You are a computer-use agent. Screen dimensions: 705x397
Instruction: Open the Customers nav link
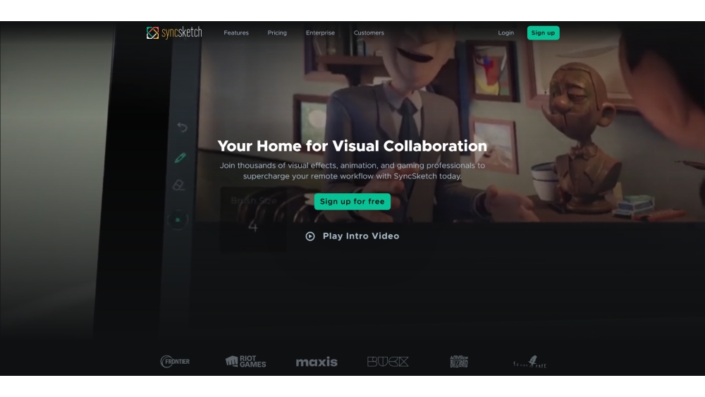pyautogui.click(x=369, y=33)
